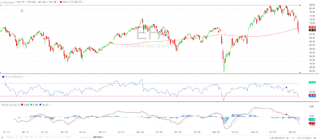Open the SMA(156) indicator dropdown arrow
This screenshot has width=319, height=139.
(x=83, y=2)
